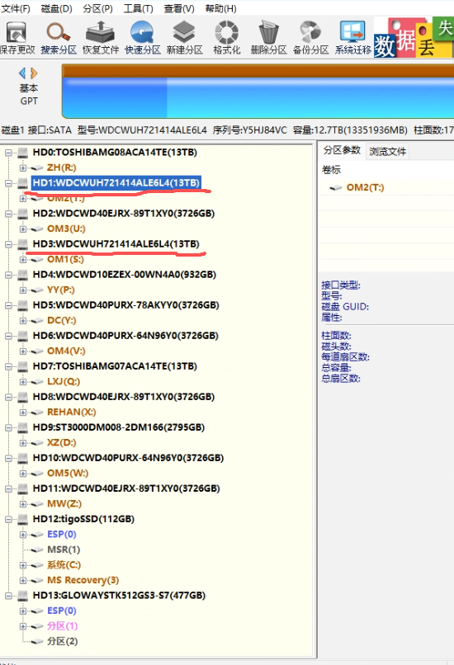This screenshot has width=454, height=665.
Task: Click the Save Changes (保存更改) toolbar icon
Action: 17,38
